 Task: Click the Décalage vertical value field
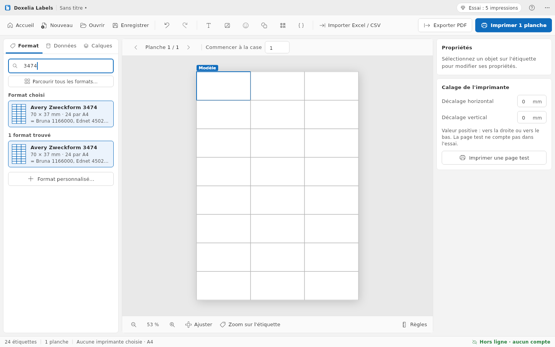coord(532,117)
